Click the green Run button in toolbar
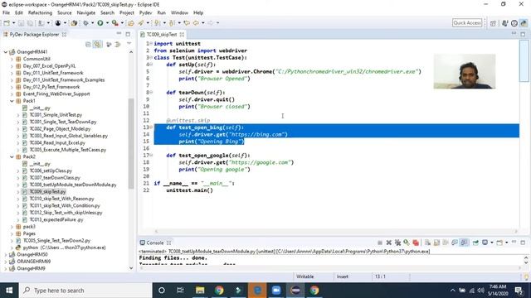This screenshot has width=531, height=298. point(100,23)
